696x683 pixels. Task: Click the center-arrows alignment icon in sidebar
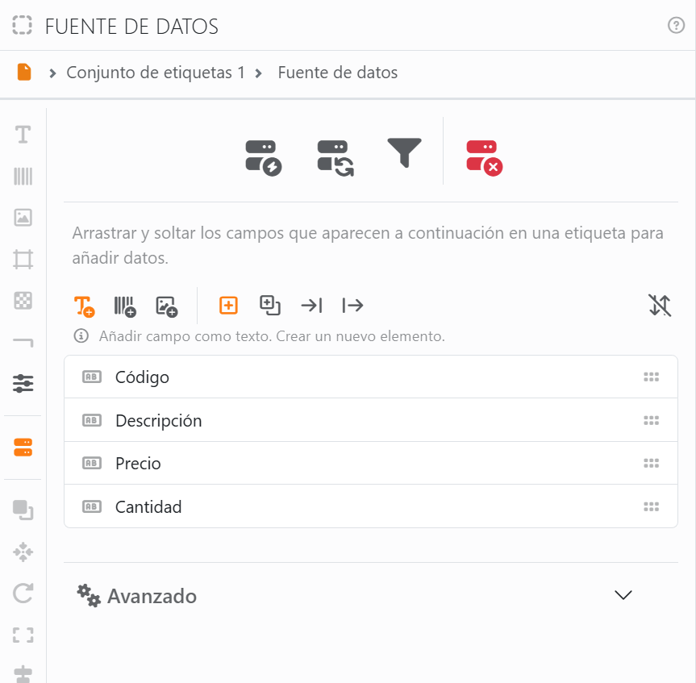coord(23,552)
